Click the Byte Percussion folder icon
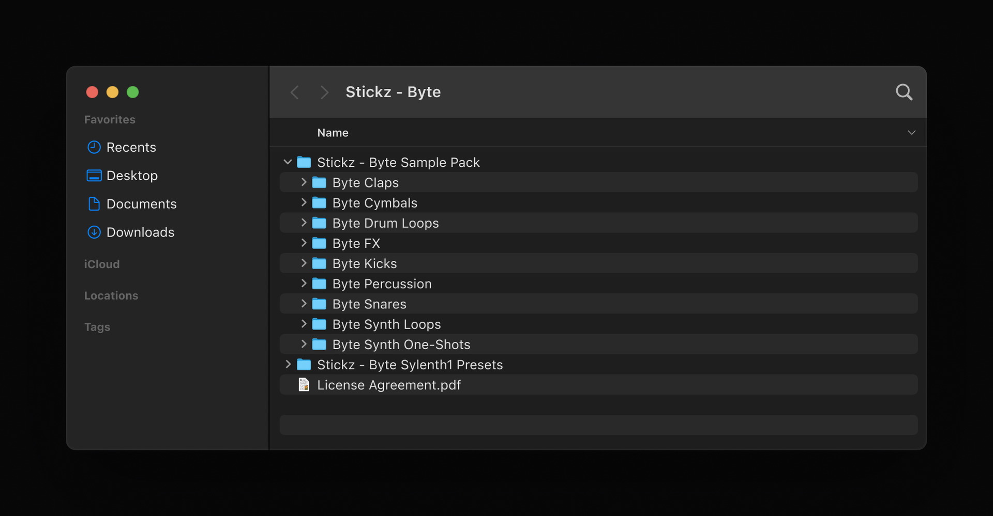993x516 pixels. [319, 283]
